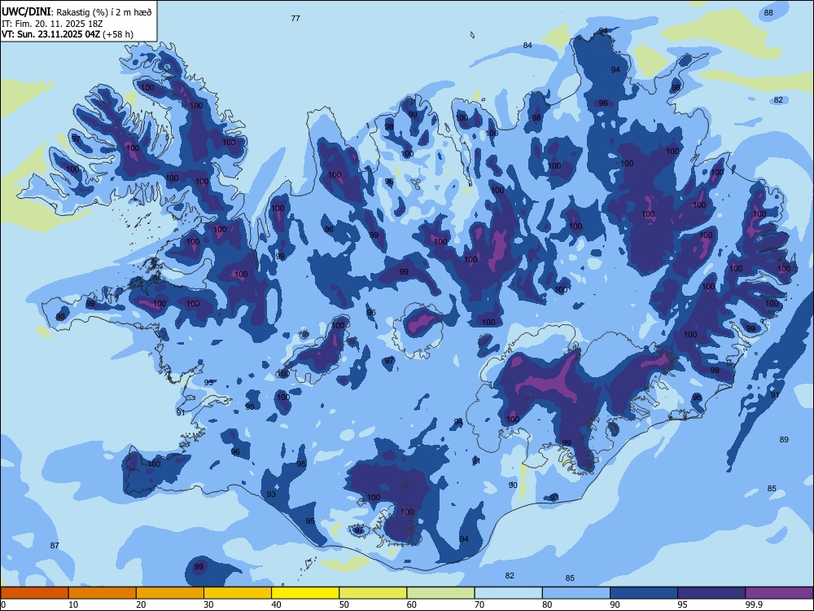Click the '99.9' legend tick label

pyautogui.click(x=753, y=604)
